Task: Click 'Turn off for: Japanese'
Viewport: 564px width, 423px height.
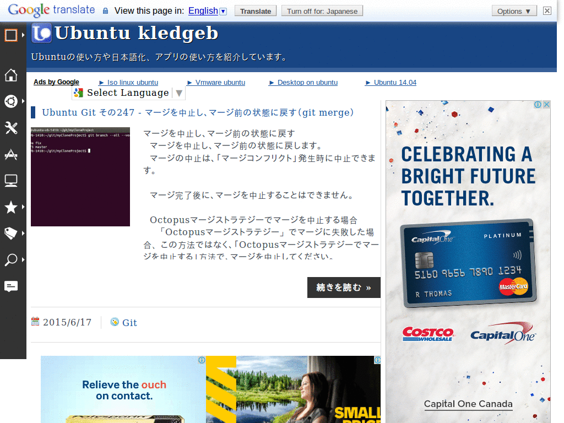Action: click(x=322, y=10)
